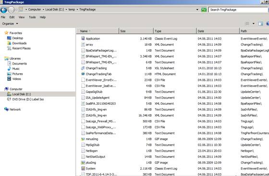
Task: Open the Organize dropdown
Action: tap(10, 23)
